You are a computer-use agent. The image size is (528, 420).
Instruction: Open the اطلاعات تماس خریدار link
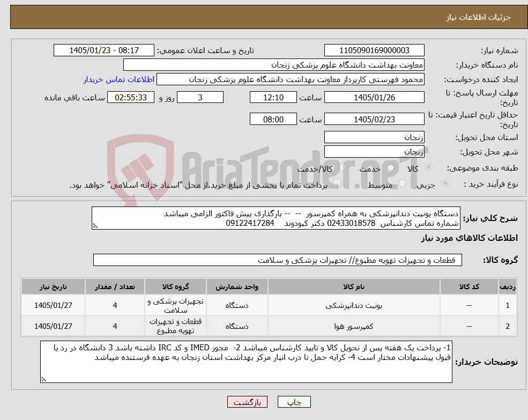(x=119, y=79)
